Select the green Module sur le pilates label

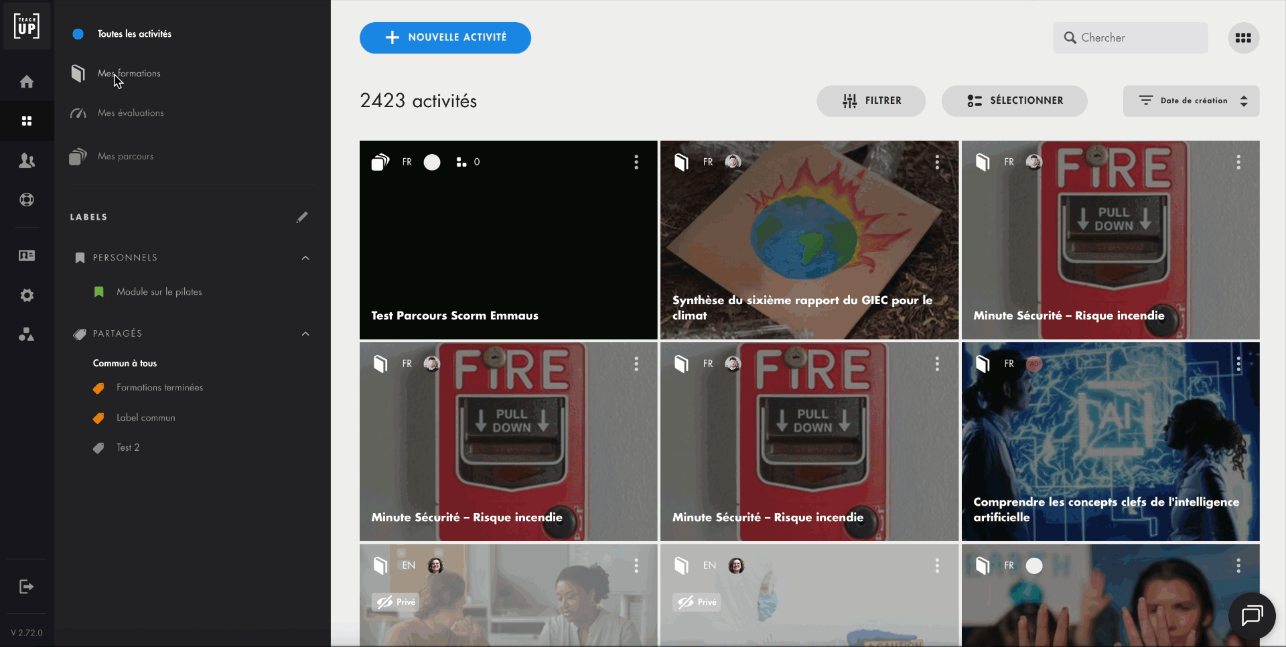point(159,292)
